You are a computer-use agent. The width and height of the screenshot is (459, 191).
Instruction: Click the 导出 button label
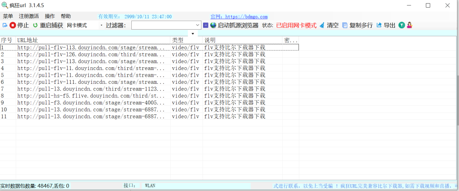pyautogui.click(x=390, y=25)
